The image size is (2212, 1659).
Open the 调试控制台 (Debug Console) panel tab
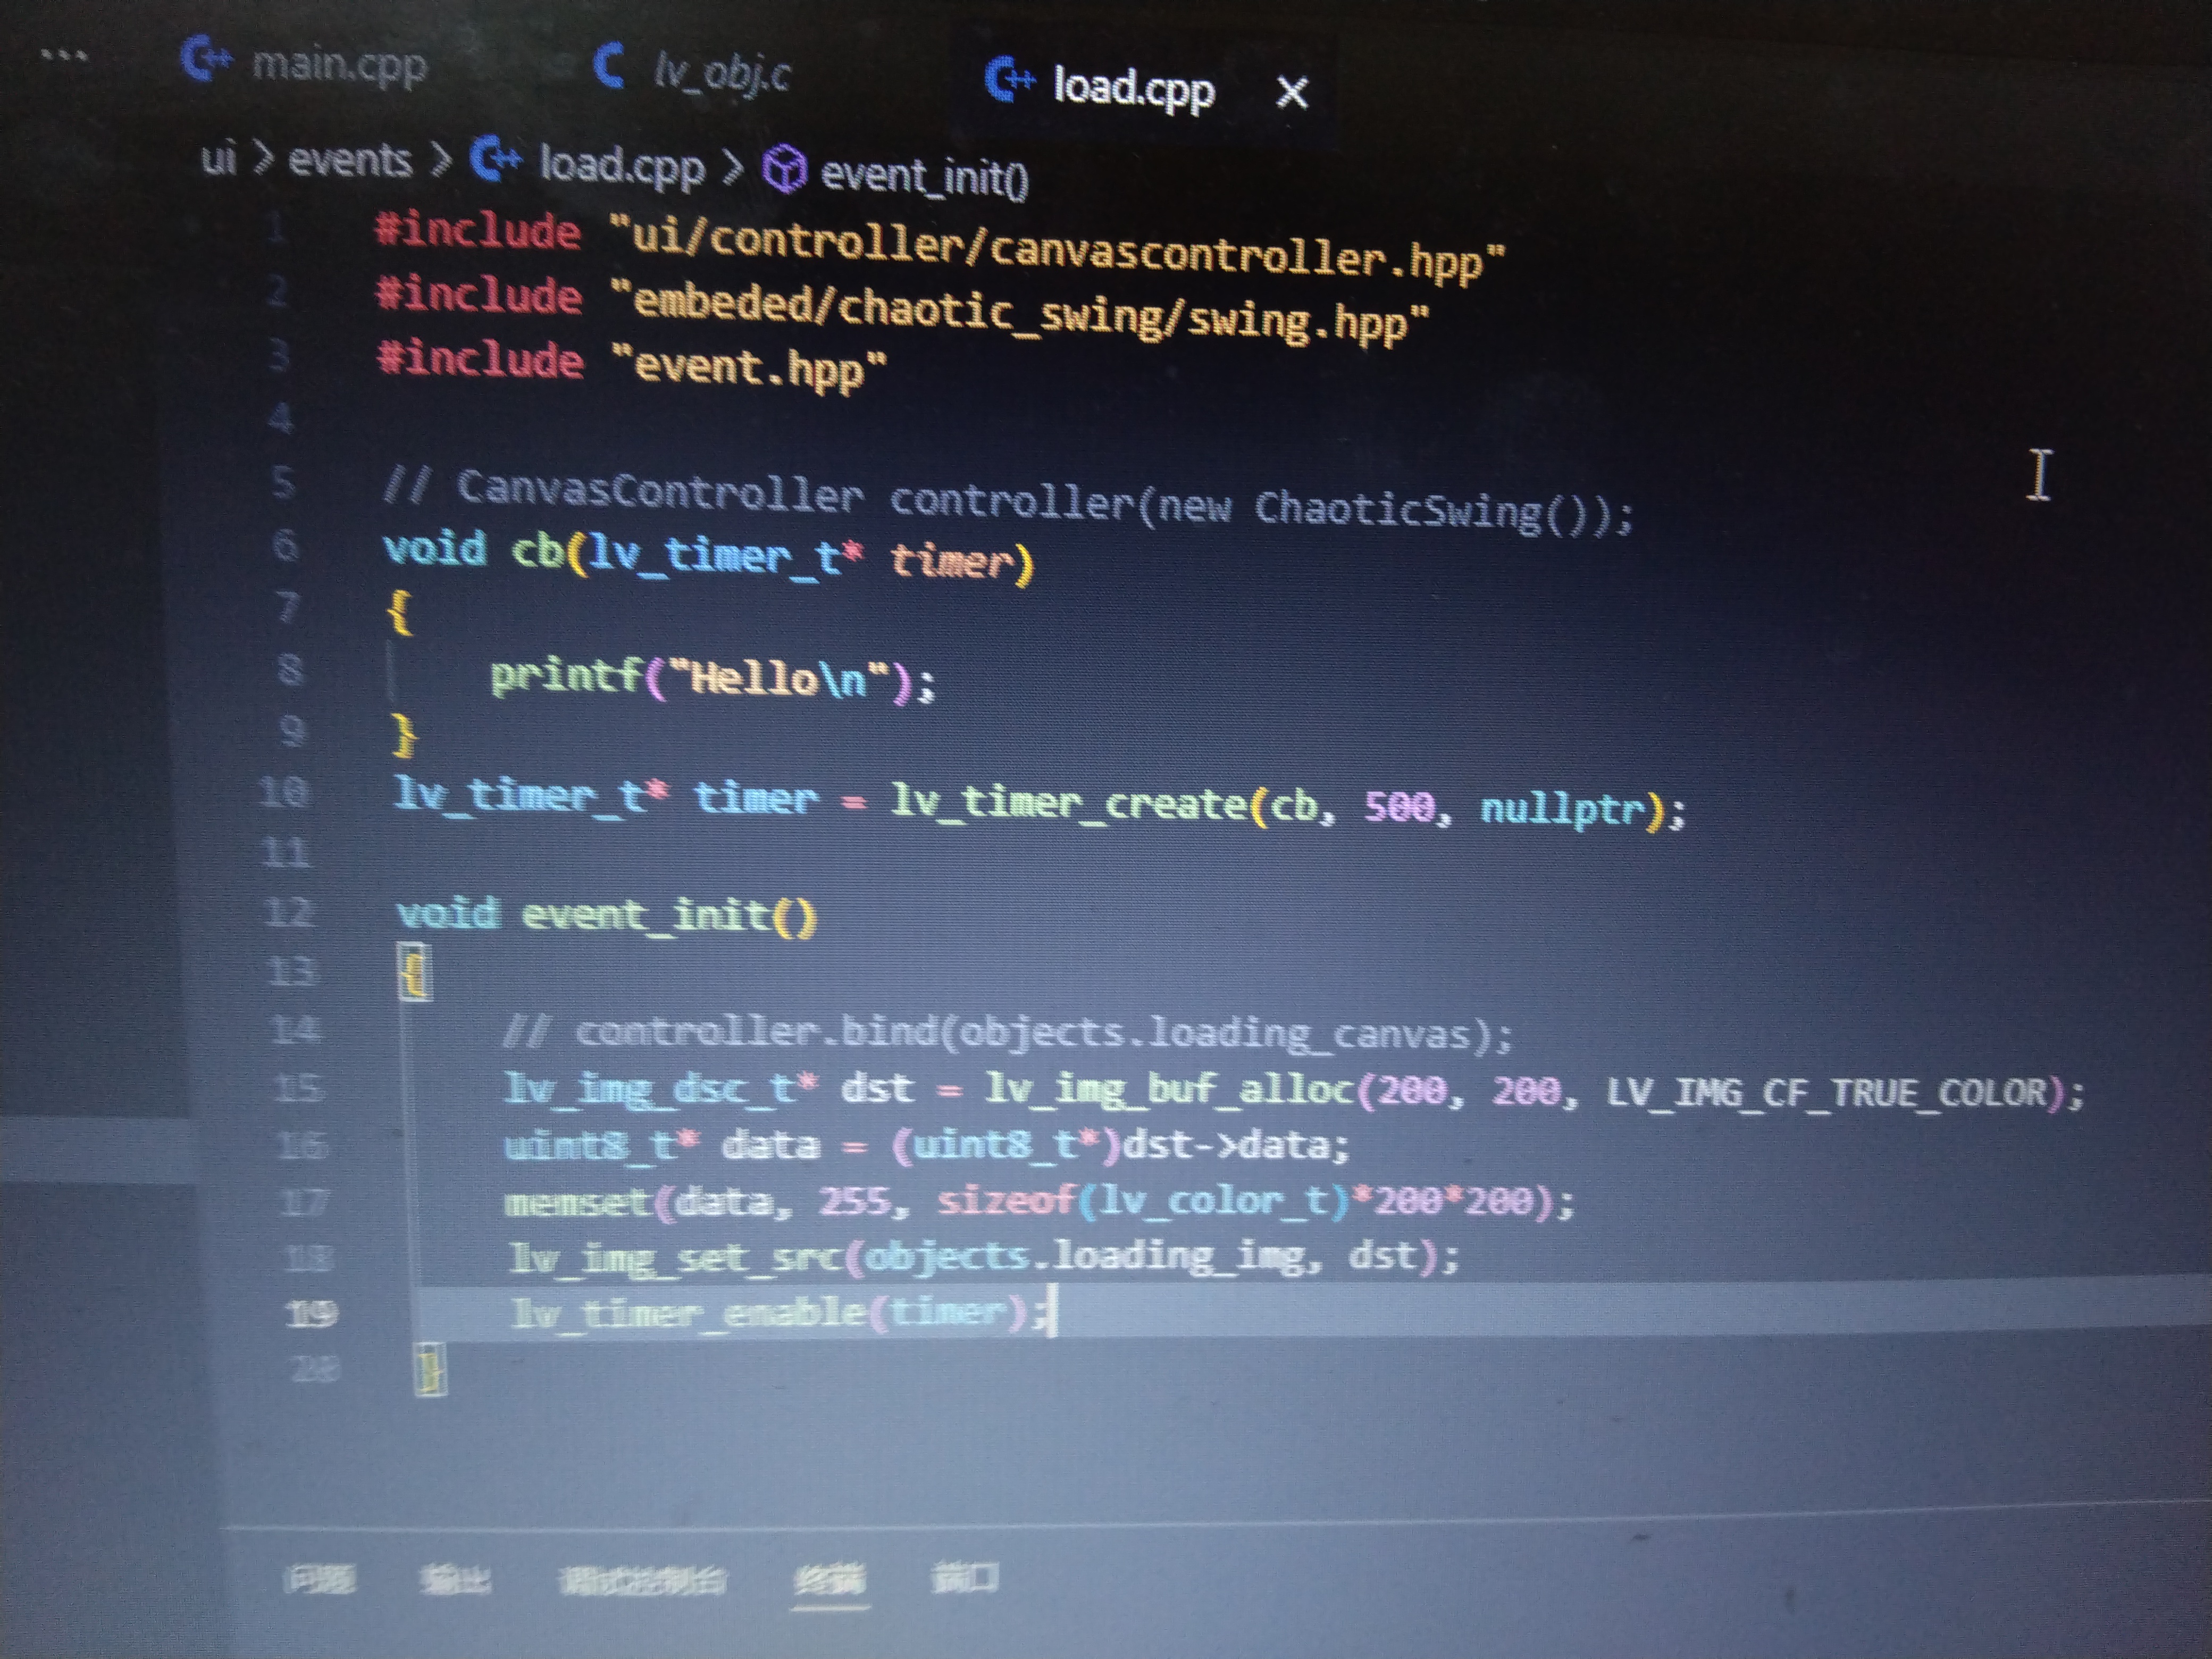click(x=642, y=1581)
